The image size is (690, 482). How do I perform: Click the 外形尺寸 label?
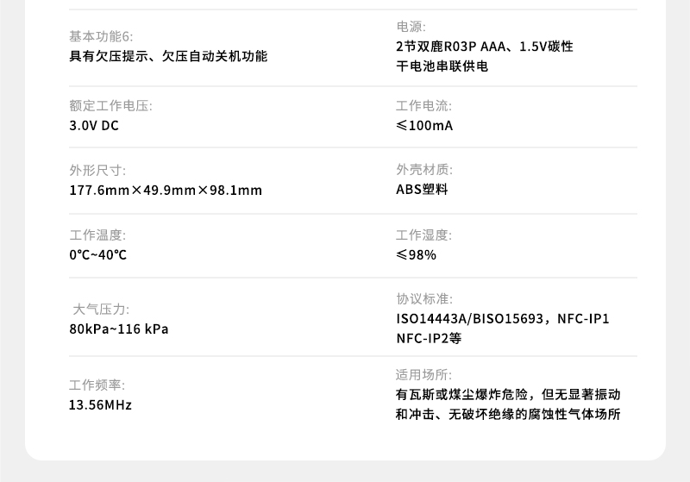click(97, 171)
